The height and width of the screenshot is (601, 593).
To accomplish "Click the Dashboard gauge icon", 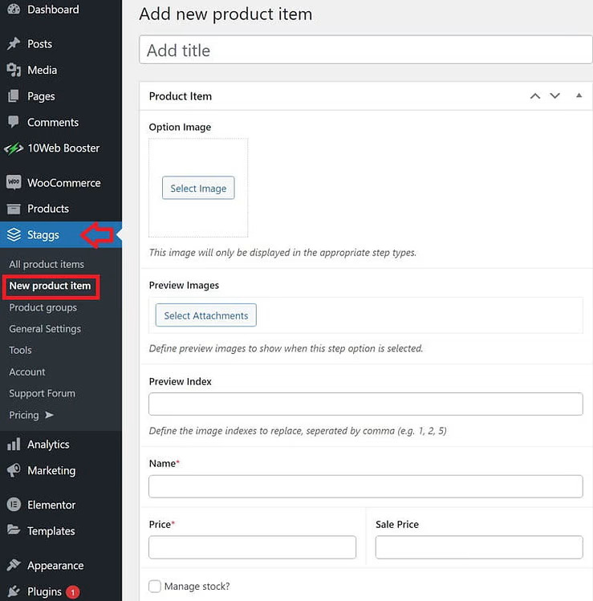I will (14, 9).
